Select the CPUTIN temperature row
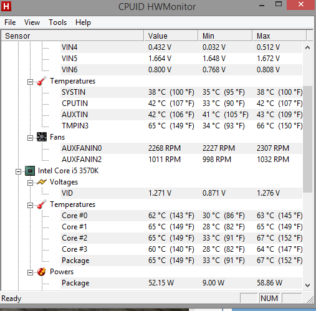The width and height of the screenshot is (316, 311). point(181,103)
